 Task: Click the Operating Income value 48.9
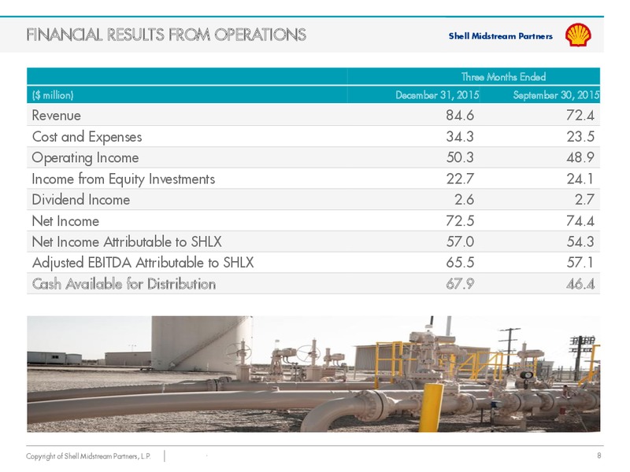point(580,157)
